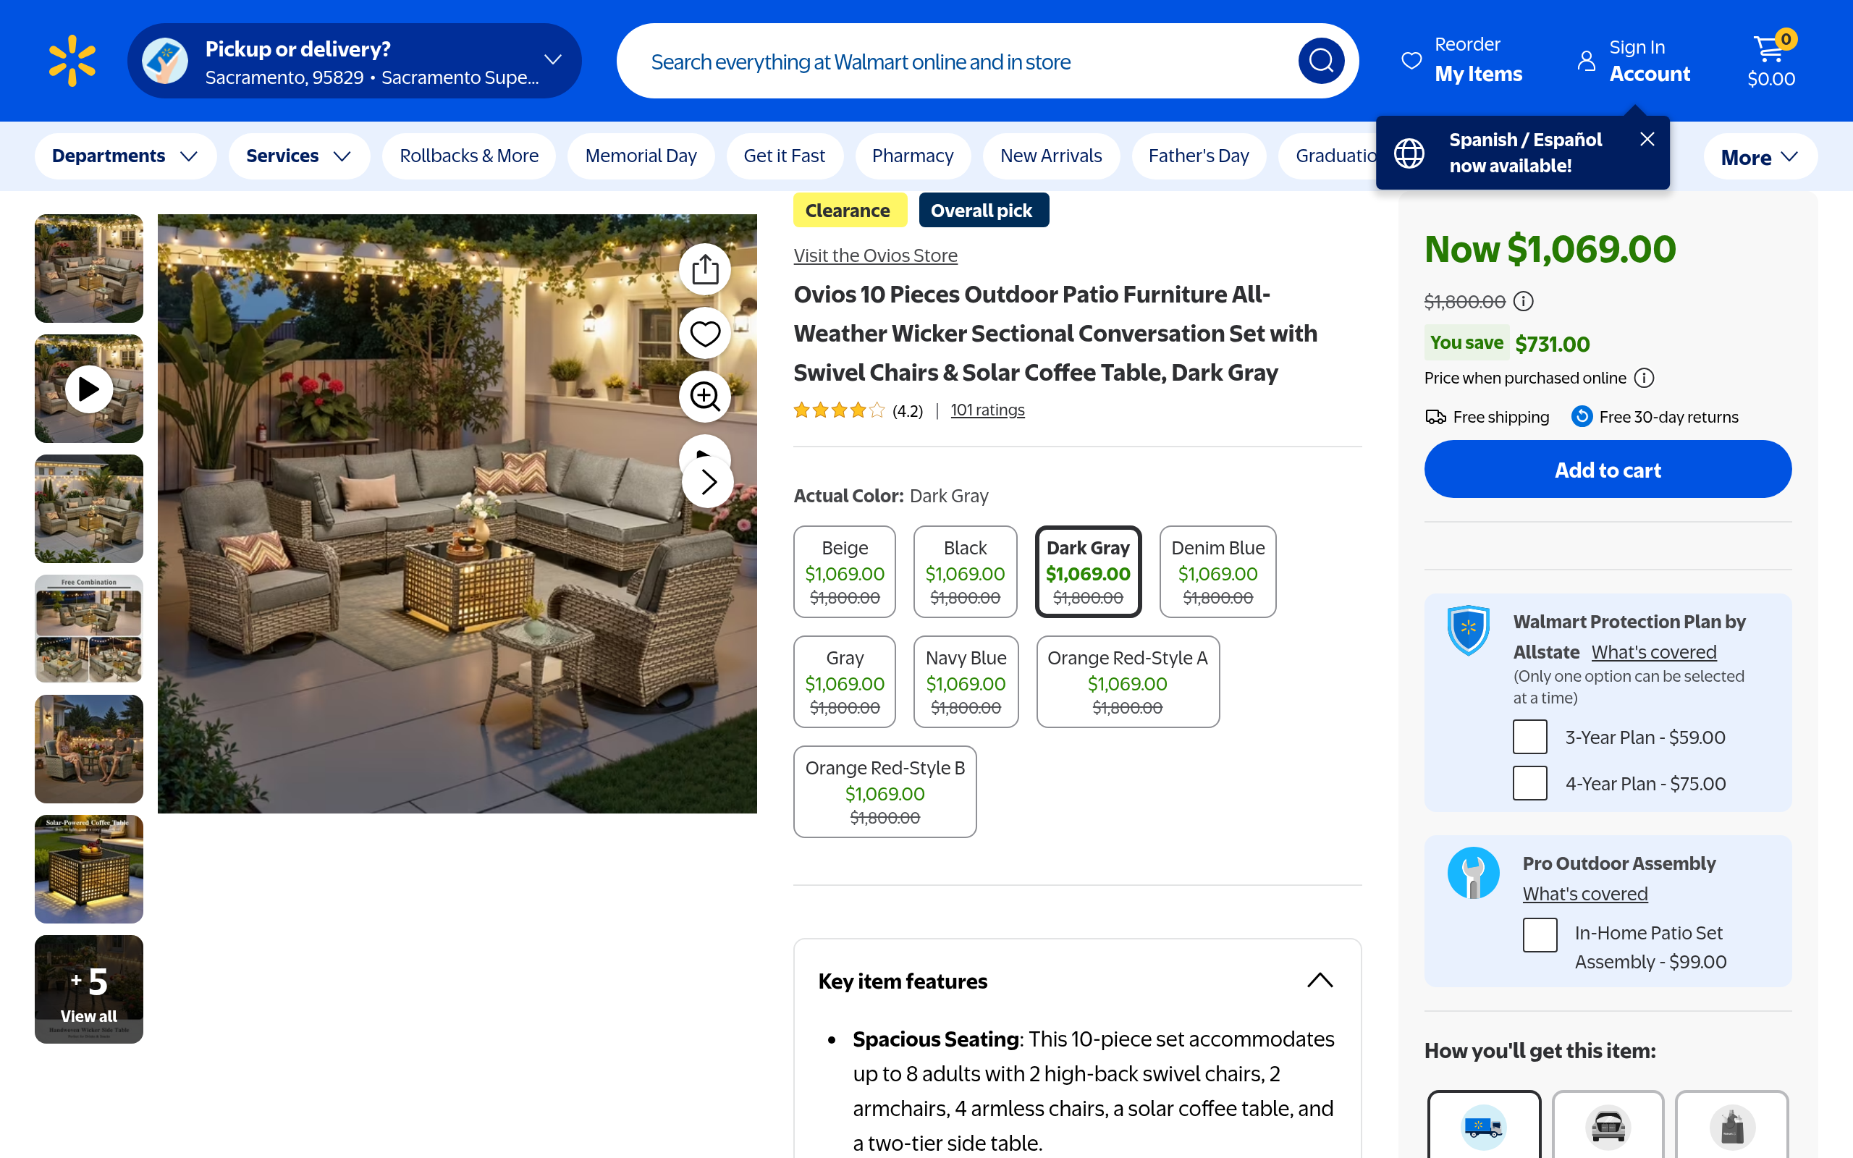Select the Denim Blue color option
Viewport: 1853px width, 1158px height.
click(x=1217, y=571)
